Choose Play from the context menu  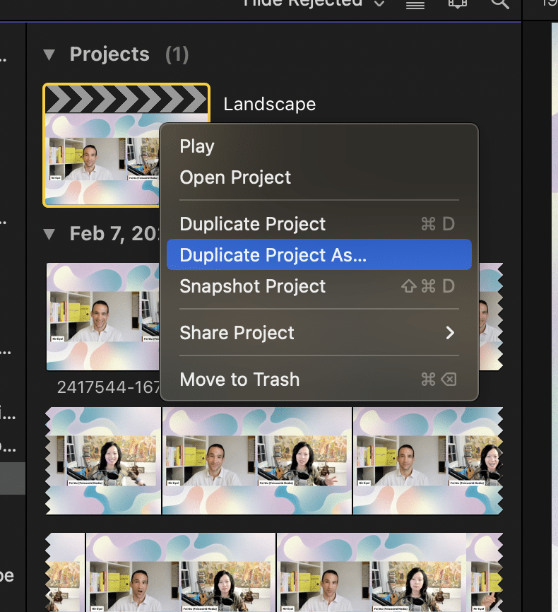(x=197, y=146)
